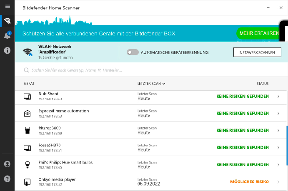Expand Onkyo media player row chevron
This screenshot has width=288, height=191.
(x=278, y=182)
